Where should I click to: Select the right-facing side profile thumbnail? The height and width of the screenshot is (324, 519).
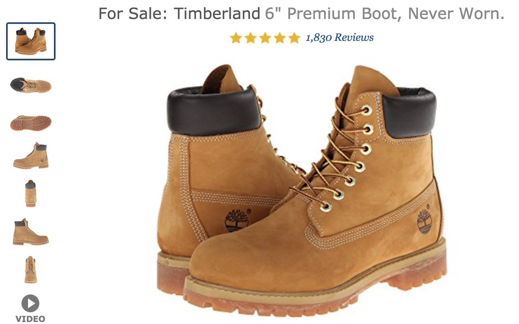coord(31,232)
